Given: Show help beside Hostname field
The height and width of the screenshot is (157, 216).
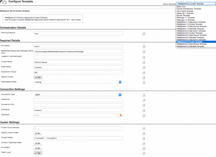Looking at the screenshot, I should click(144, 100).
